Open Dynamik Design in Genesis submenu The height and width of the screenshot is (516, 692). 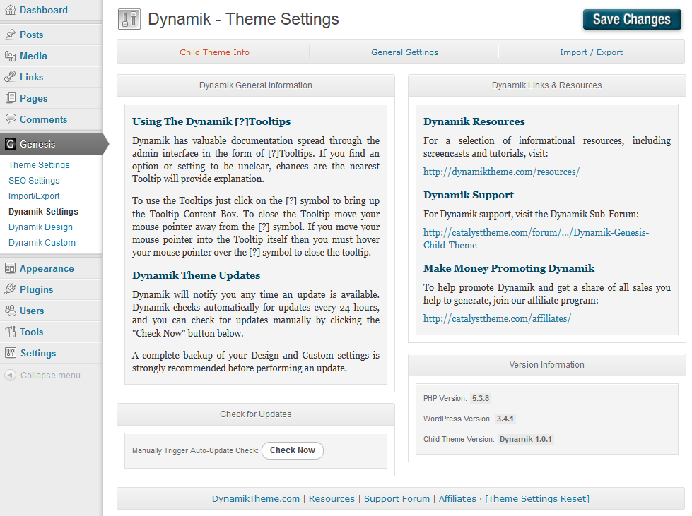40,227
